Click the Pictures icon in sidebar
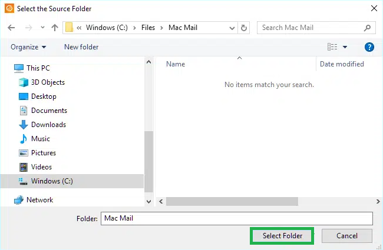Image resolution: width=383 pixels, height=250 pixels. coord(24,153)
